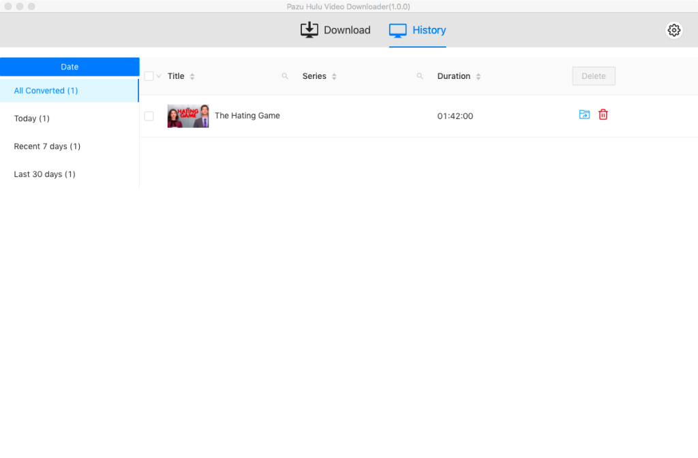The height and width of the screenshot is (458, 698).
Task: Select Recent 7 days (1) filter
Action: pos(70,146)
